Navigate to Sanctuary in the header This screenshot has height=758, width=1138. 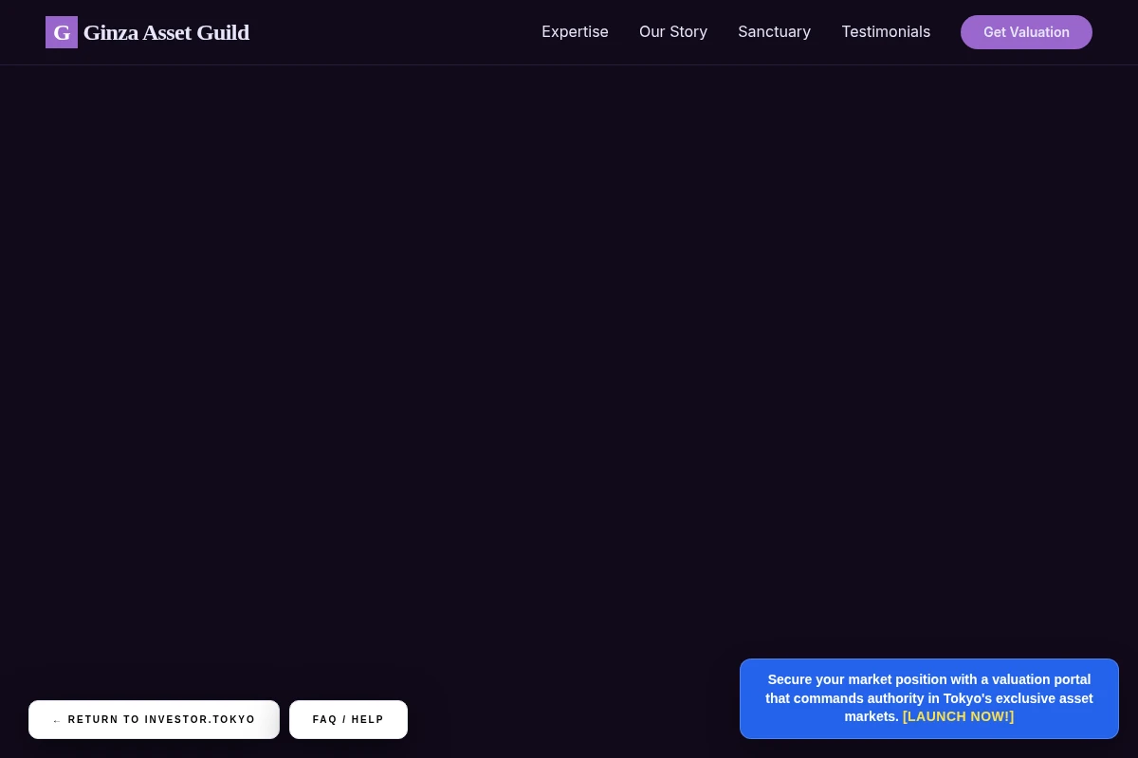point(774,32)
